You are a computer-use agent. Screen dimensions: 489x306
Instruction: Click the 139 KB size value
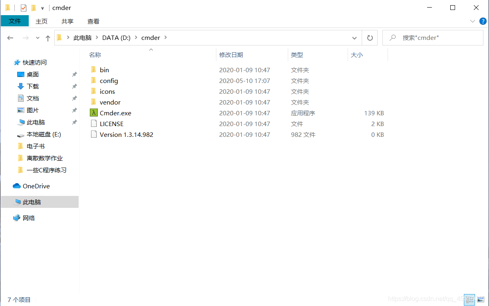[x=374, y=113]
